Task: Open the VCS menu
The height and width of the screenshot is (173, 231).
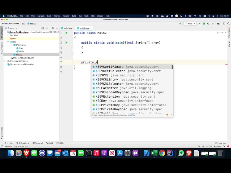Action: point(93,16)
